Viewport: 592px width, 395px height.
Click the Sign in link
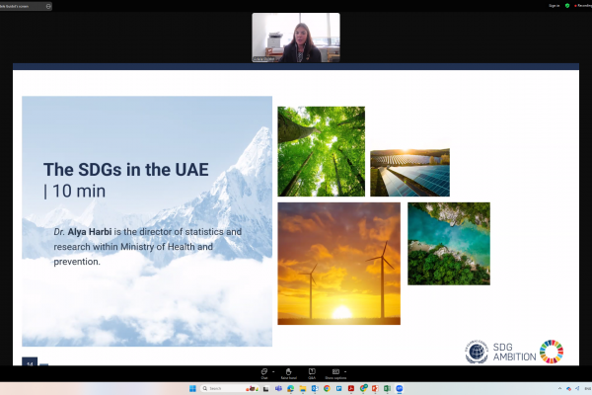point(554,5)
